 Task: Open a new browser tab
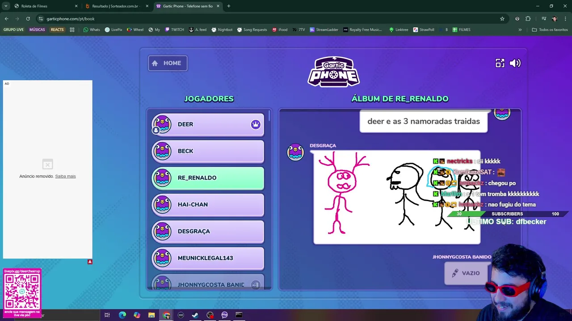tap(228, 6)
